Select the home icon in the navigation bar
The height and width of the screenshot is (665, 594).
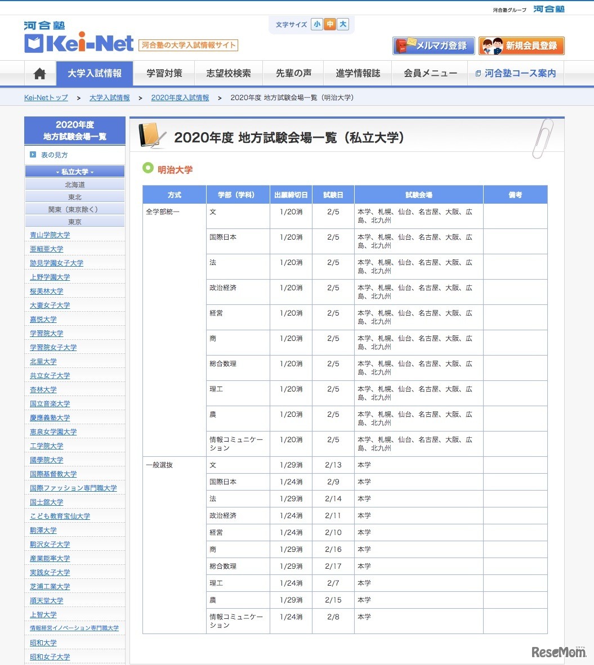[39, 73]
